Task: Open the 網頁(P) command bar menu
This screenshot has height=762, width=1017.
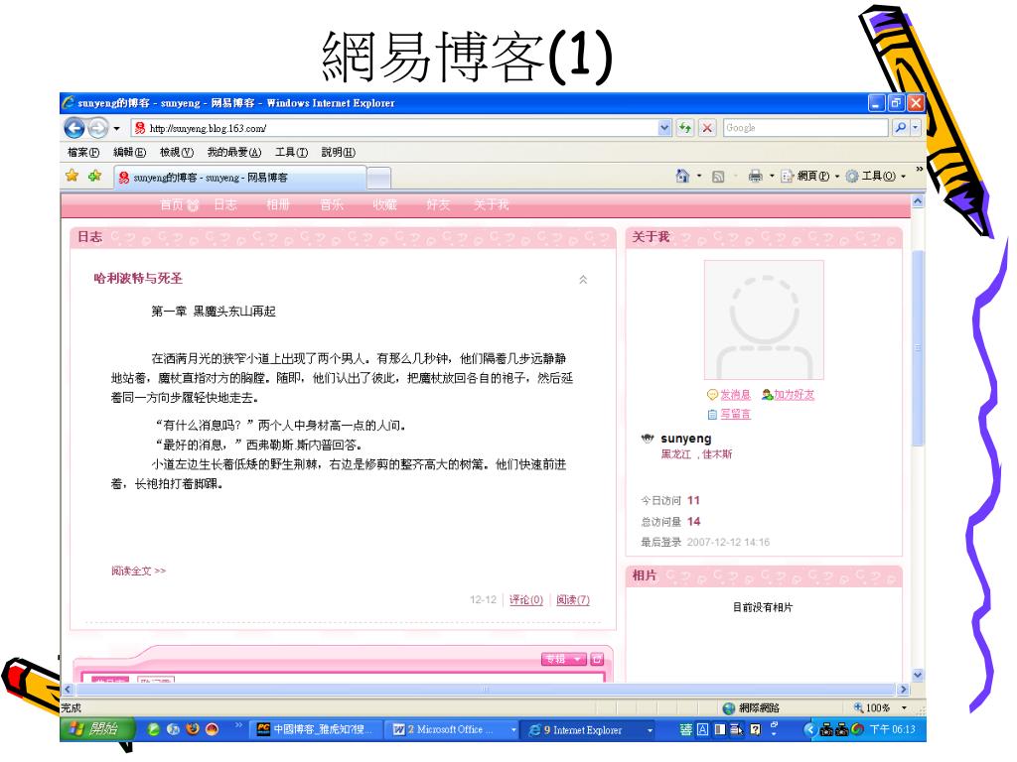Action: pos(809,176)
